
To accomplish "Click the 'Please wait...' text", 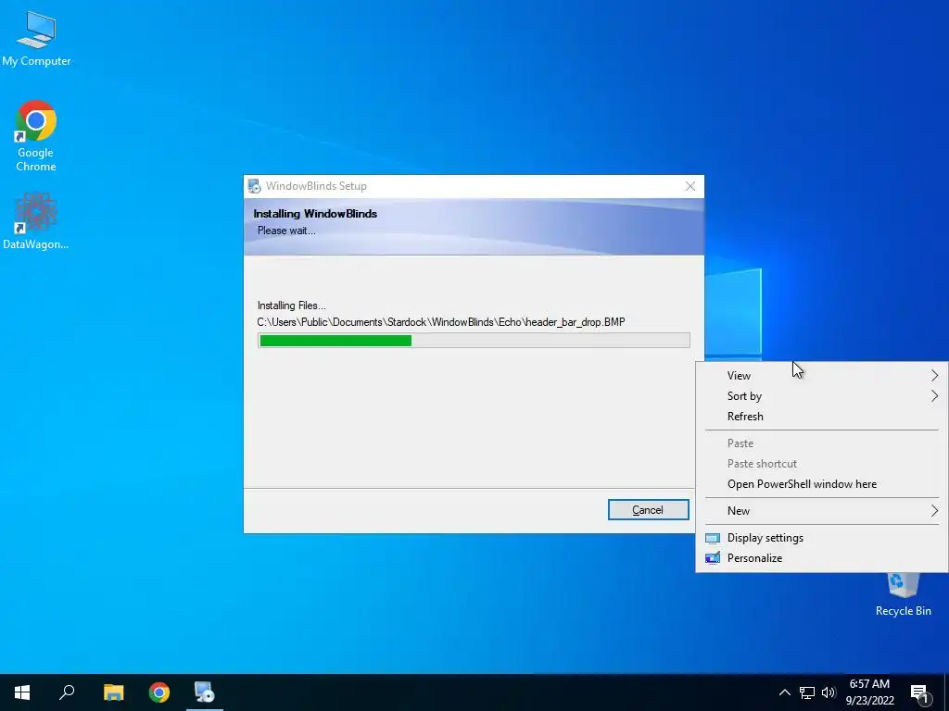I will [286, 231].
